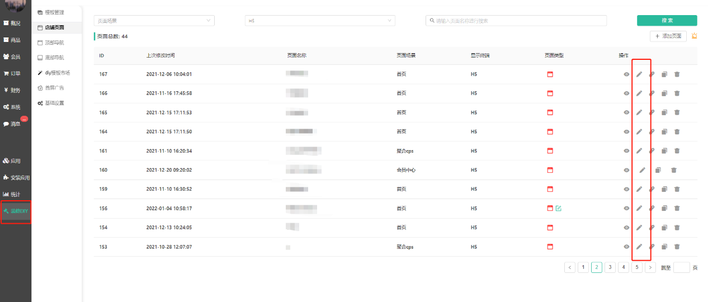The width and height of the screenshot is (708, 302).
Task: Expand the H5 display terminal dropdown
Action: click(320, 21)
